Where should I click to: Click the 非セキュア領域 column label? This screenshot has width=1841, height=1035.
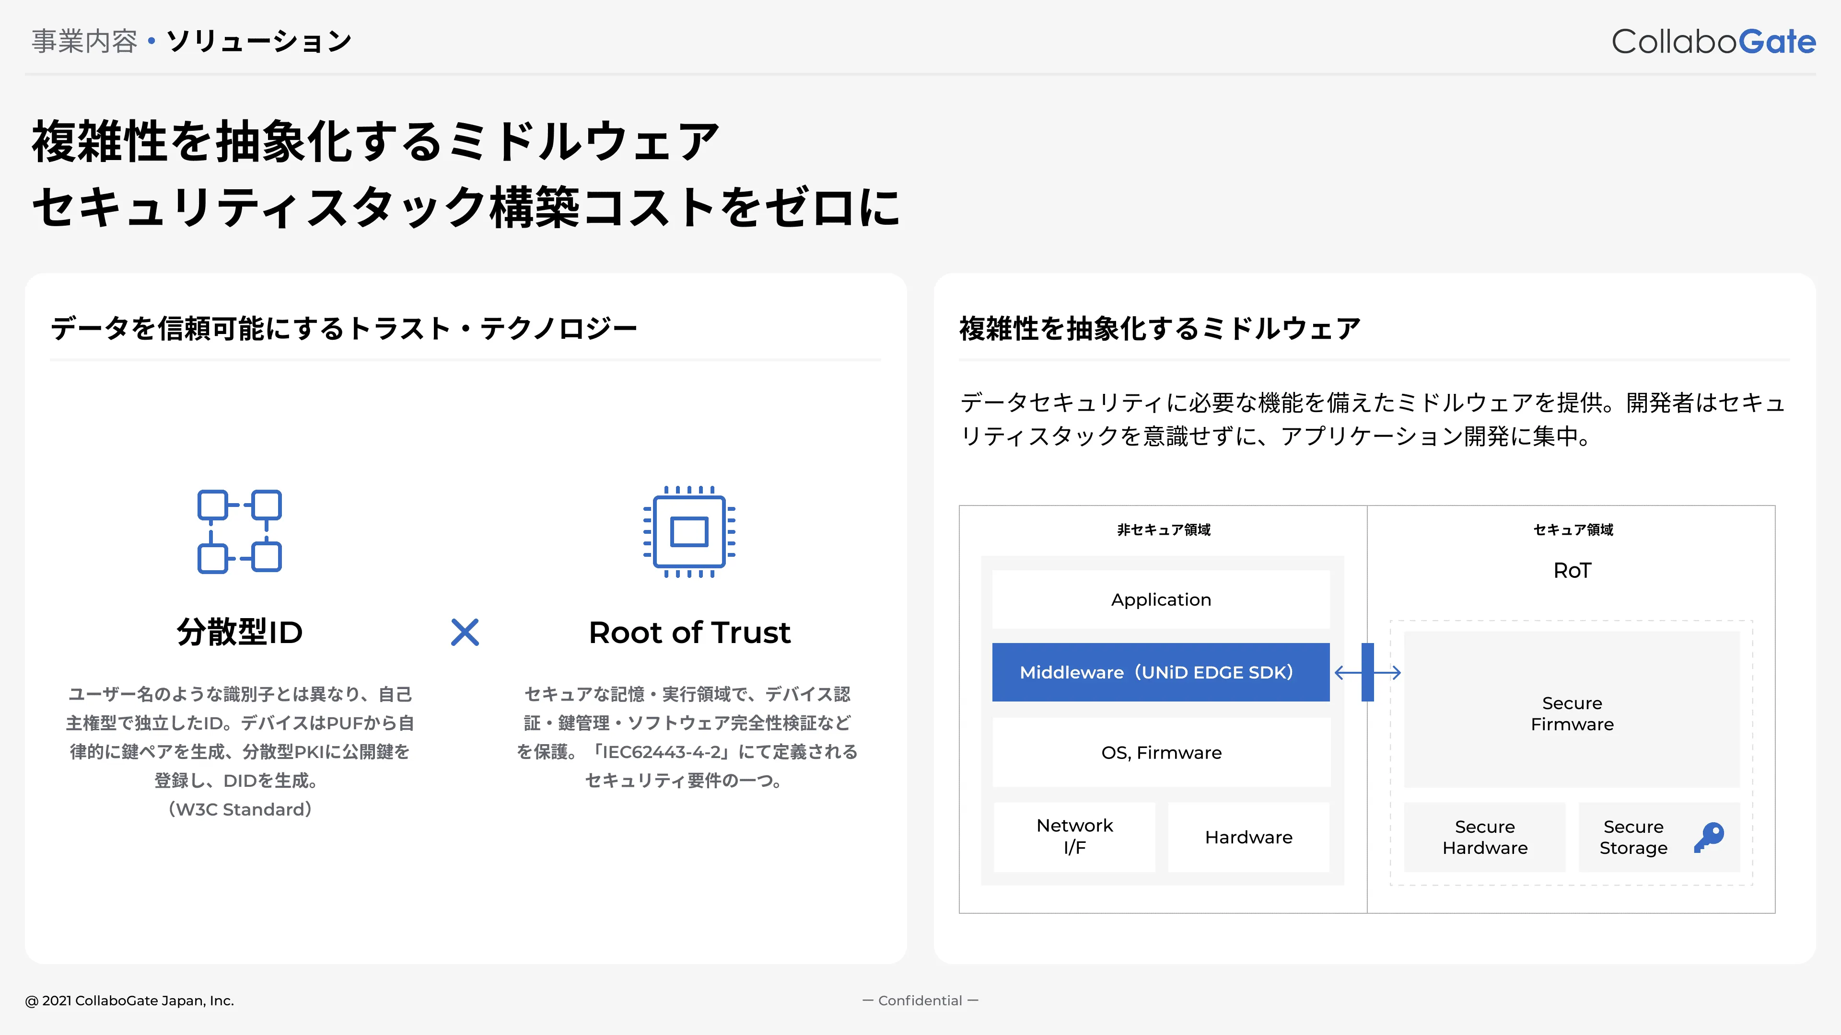(x=1164, y=529)
